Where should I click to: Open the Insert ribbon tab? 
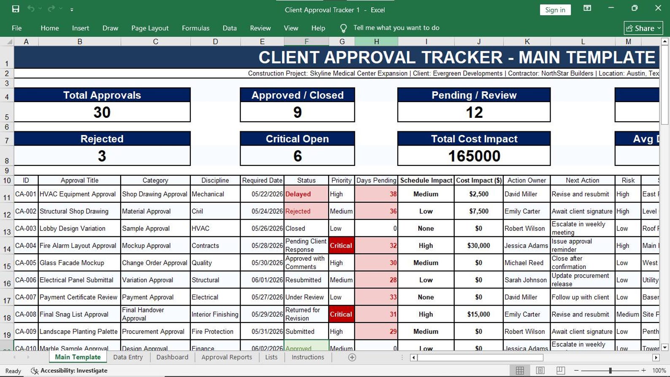click(81, 28)
